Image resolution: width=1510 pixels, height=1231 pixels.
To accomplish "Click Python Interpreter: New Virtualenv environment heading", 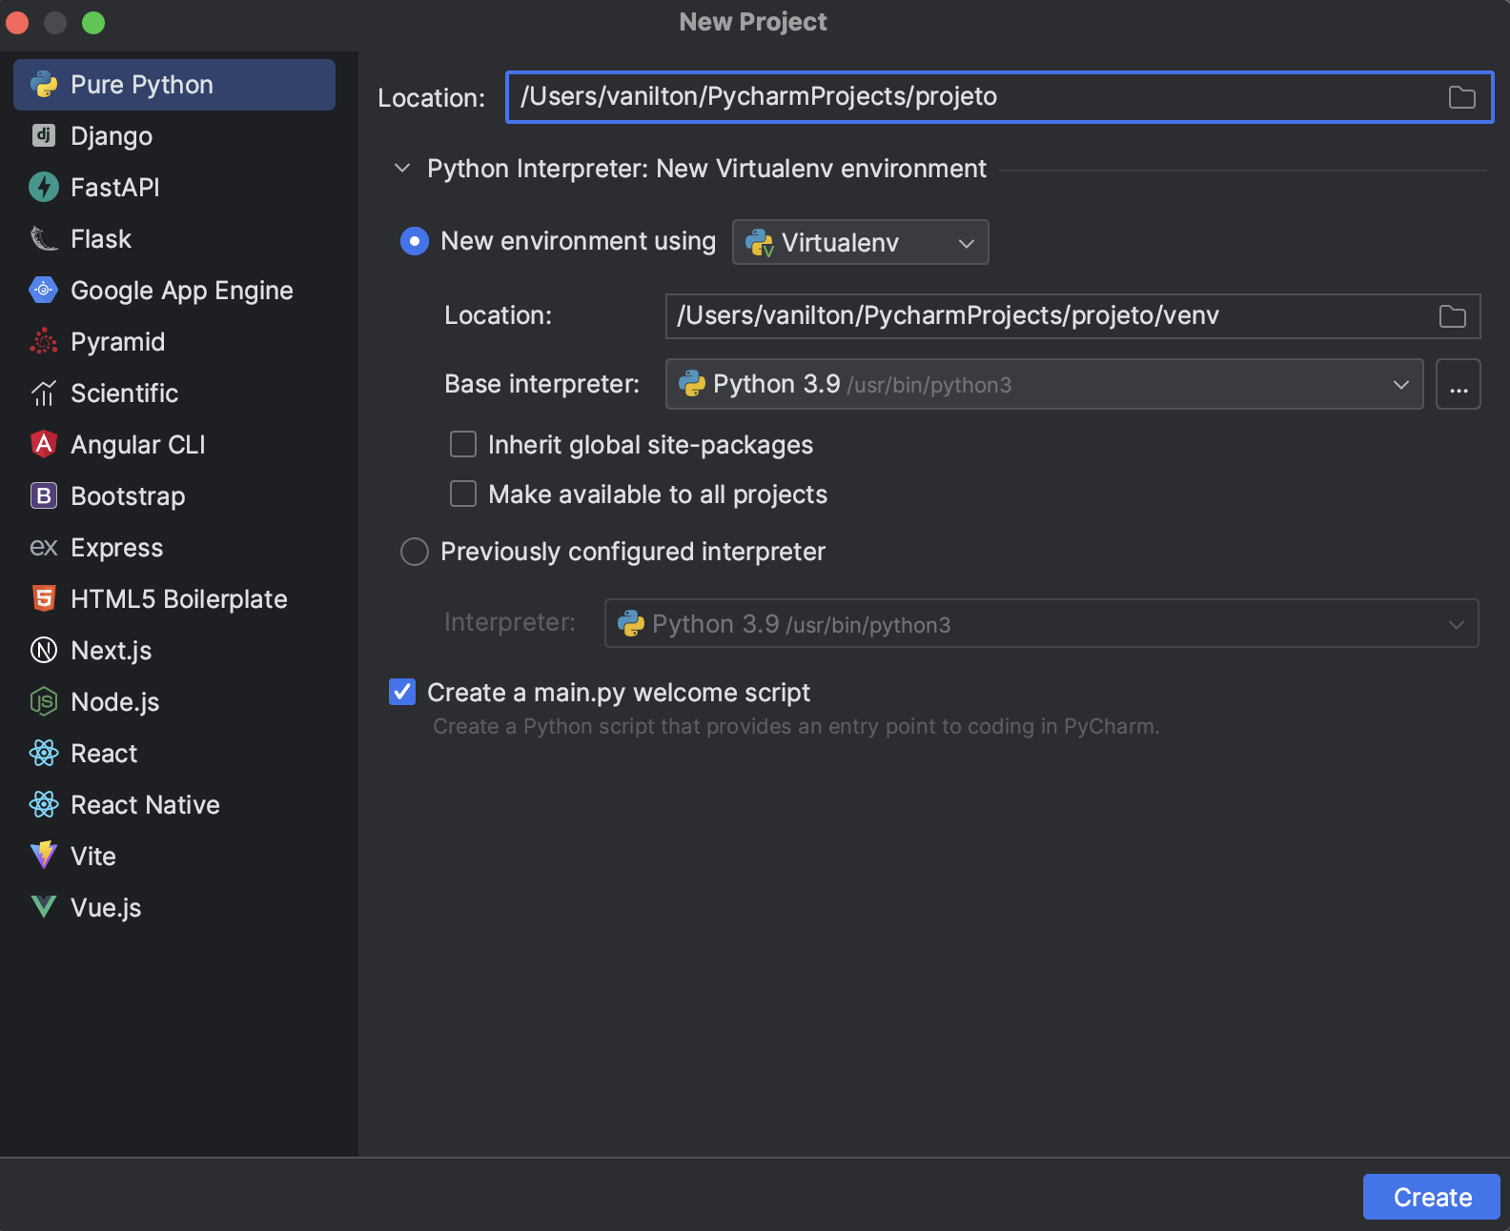I will [706, 169].
